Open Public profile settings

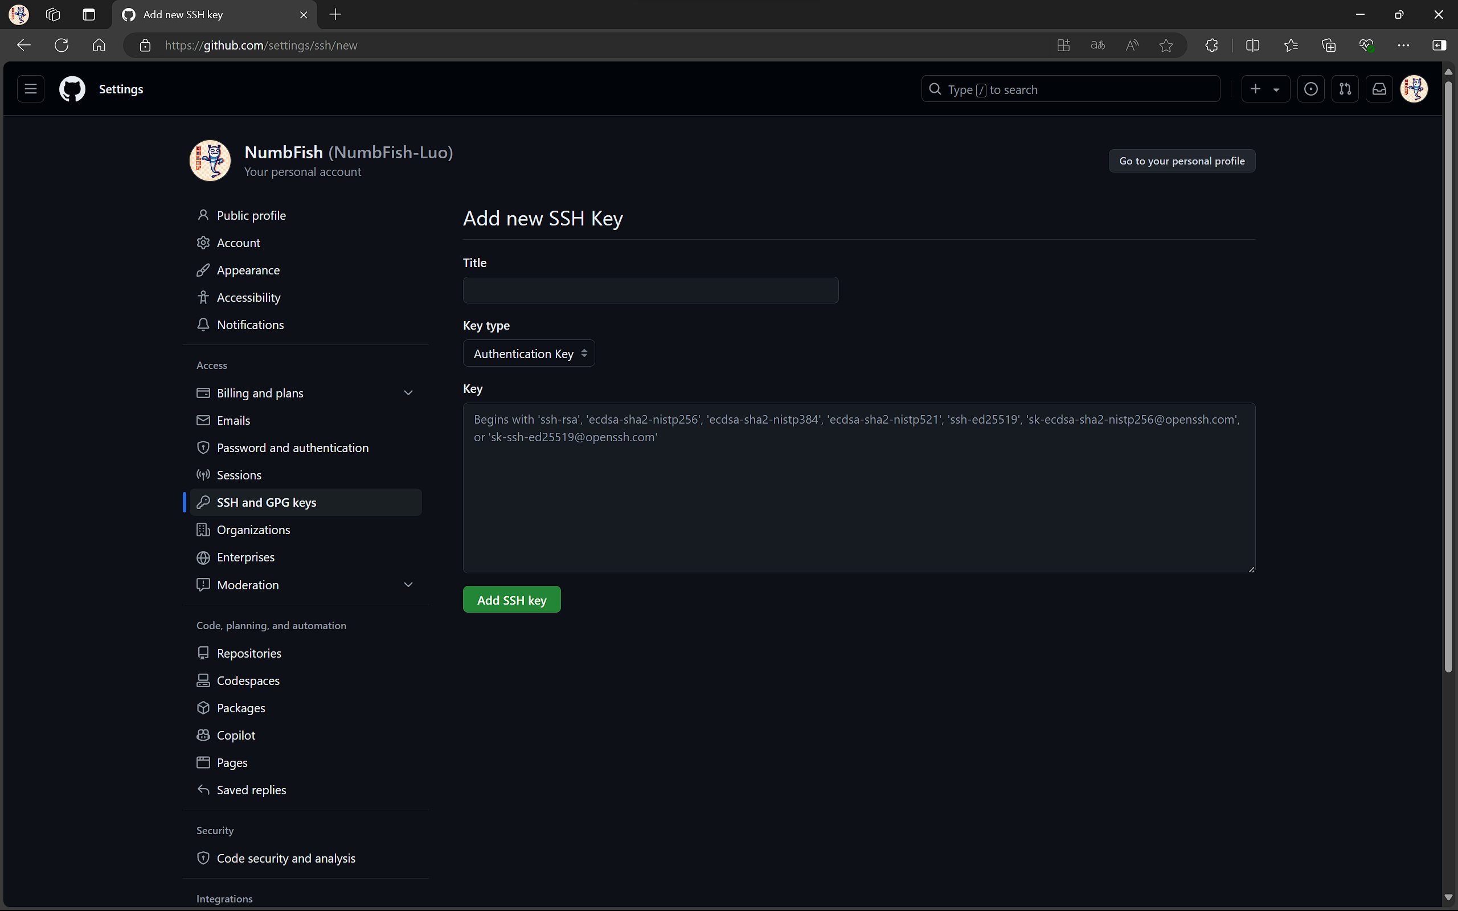(305, 215)
